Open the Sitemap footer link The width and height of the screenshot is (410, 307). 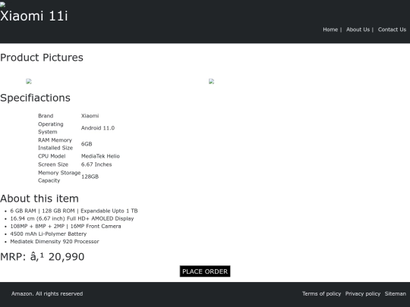pyautogui.click(x=396, y=293)
